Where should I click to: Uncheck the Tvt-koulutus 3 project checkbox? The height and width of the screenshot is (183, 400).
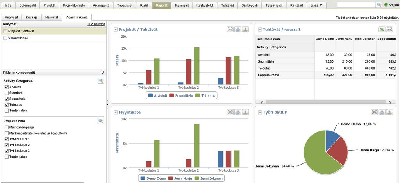(7, 151)
